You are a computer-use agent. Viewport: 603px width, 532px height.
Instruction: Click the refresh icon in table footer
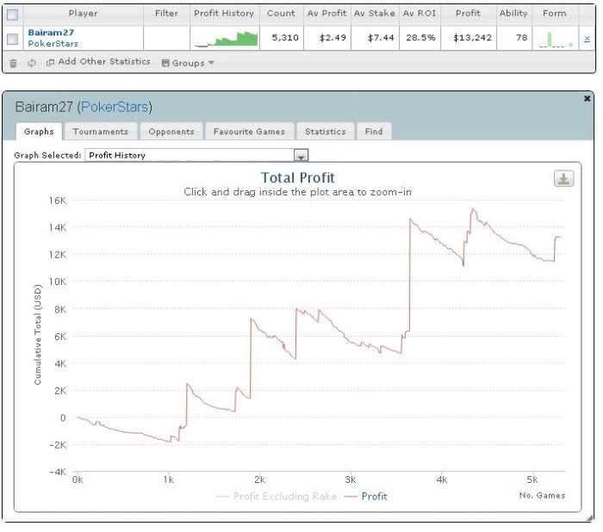click(x=32, y=63)
